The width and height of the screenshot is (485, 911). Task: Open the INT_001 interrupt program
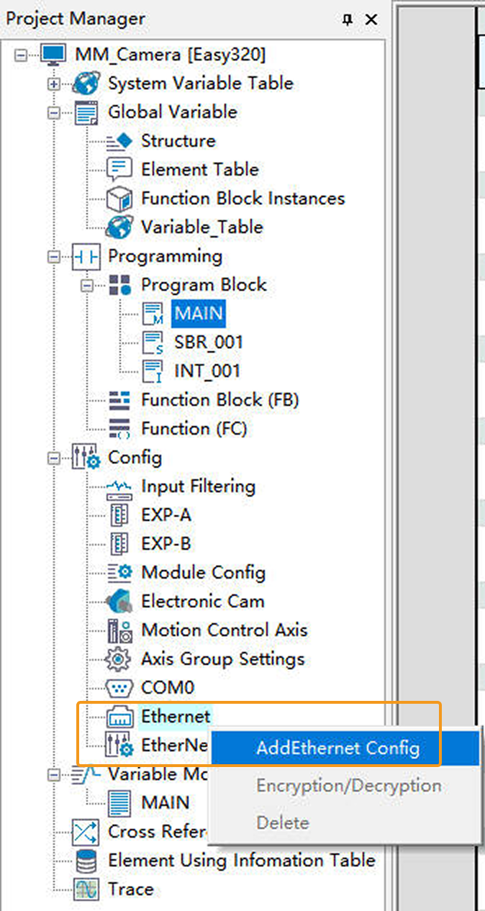(207, 371)
